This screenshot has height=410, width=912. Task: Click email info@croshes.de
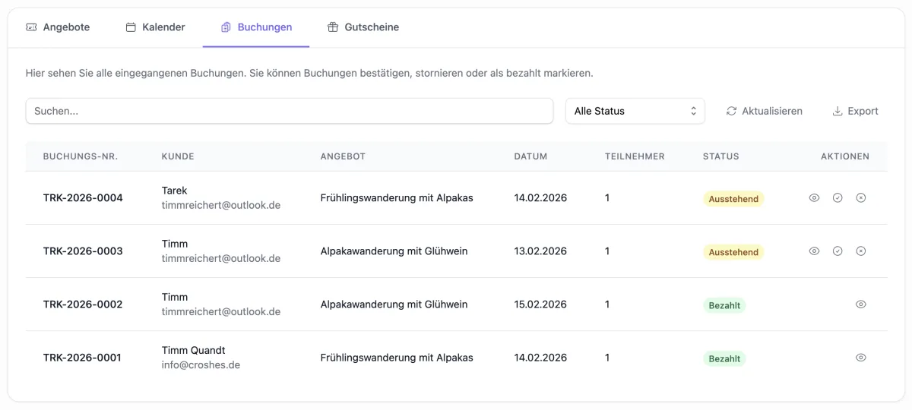pos(201,364)
